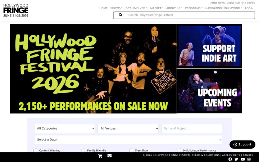The width and height of the screenshot is (259, 162).
Task: Click the LOGIN nav item
Action: coord(249,8)
